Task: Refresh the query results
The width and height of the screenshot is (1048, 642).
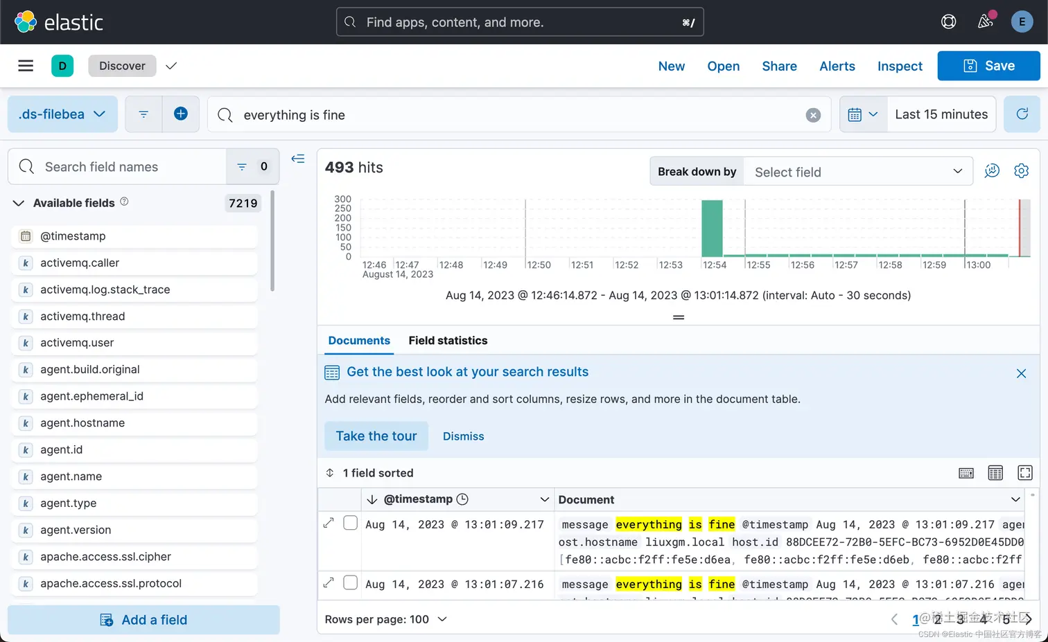Action: pos(1022,114)
